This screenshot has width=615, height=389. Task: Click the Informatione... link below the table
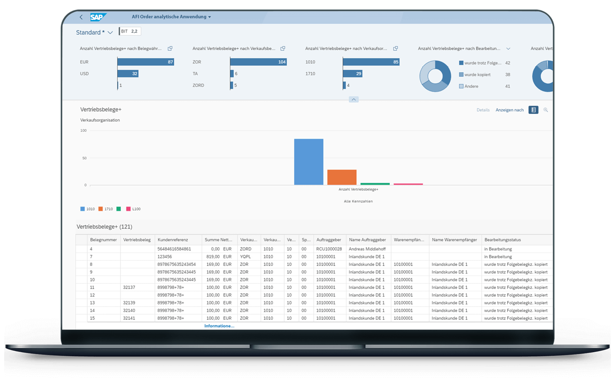219,326
